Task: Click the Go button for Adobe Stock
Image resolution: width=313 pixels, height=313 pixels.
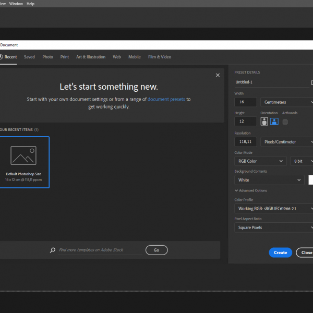Action: pyautogui.click(x=156, y=250)
